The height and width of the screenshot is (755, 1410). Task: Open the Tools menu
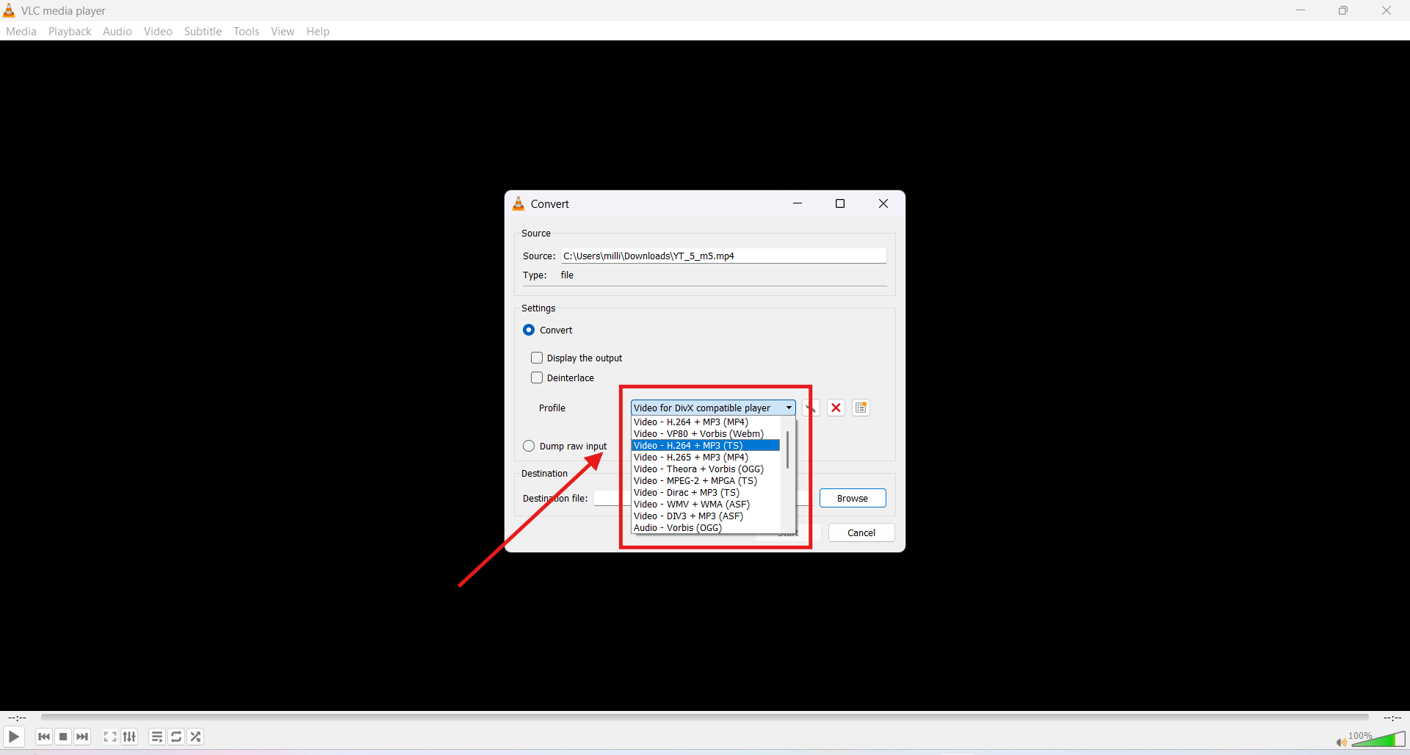[246, 31]
